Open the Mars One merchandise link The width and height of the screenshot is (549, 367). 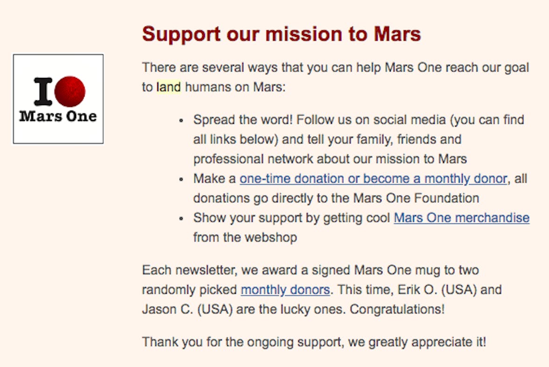click(461, 218)
